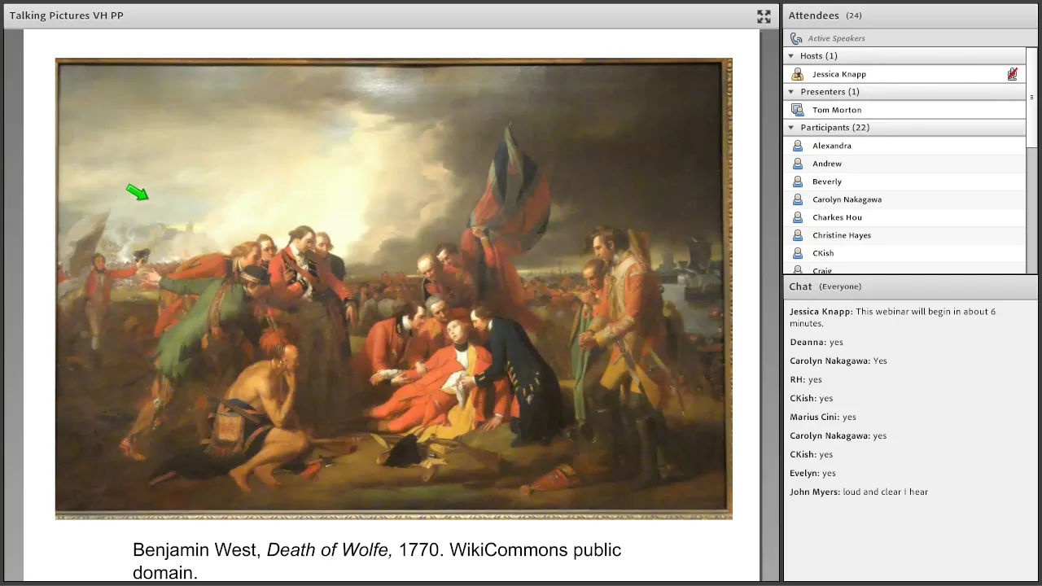Toggle full screen for Talking Pictures pod
Viewport: 1042px width, 586px height.
(x=764, y=16)
